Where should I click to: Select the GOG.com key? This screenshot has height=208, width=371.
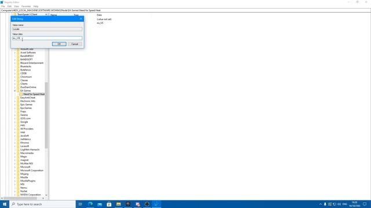[26, 118]
